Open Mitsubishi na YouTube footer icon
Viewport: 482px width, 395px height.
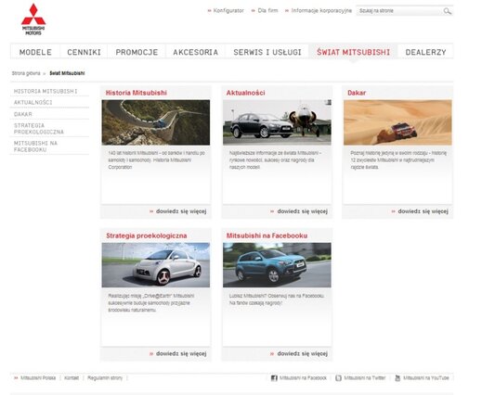[x=397, y=377]
